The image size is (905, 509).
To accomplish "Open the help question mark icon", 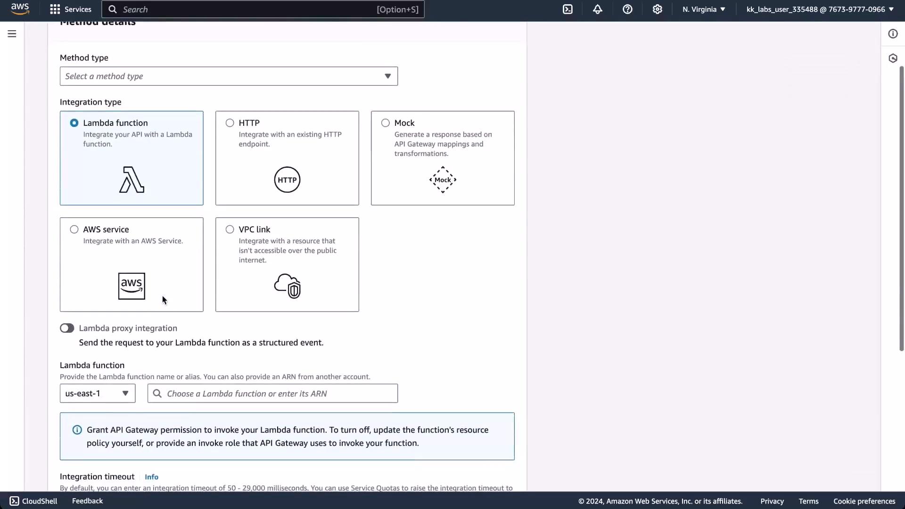I will point(627,9).
